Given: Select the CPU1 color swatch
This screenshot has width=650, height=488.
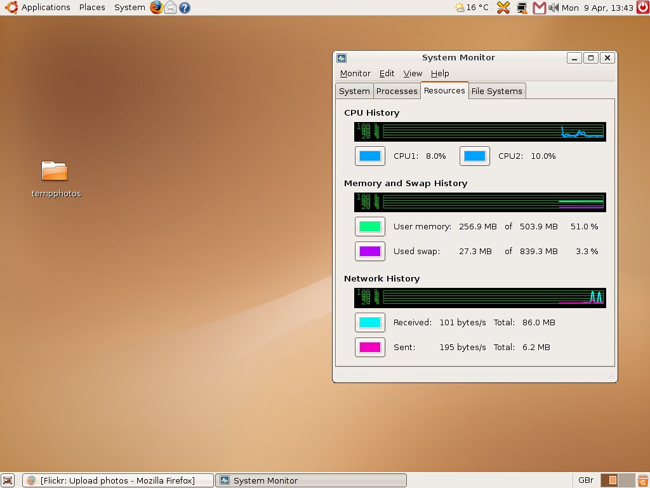Looking at the screenshot, I should (x=369, y=156).
